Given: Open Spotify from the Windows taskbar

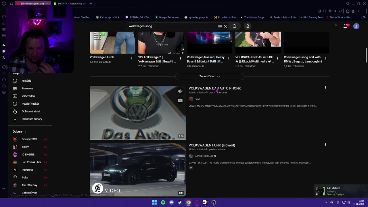Looking at the screenshot, I should point(163,202).
